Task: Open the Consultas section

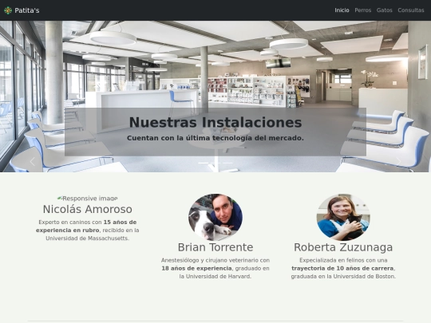Action: (411, 10)
